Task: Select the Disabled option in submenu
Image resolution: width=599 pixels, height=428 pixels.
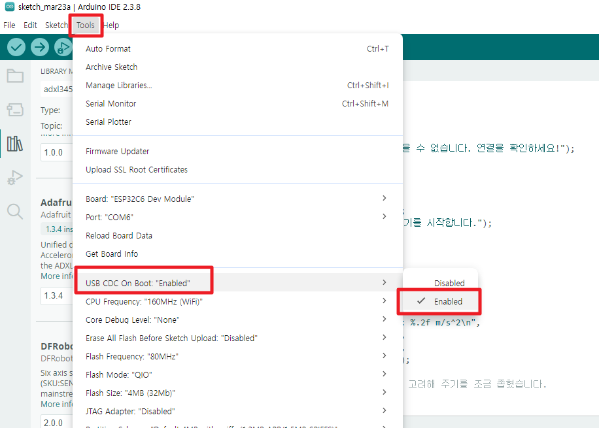Action: click(439, 284)
